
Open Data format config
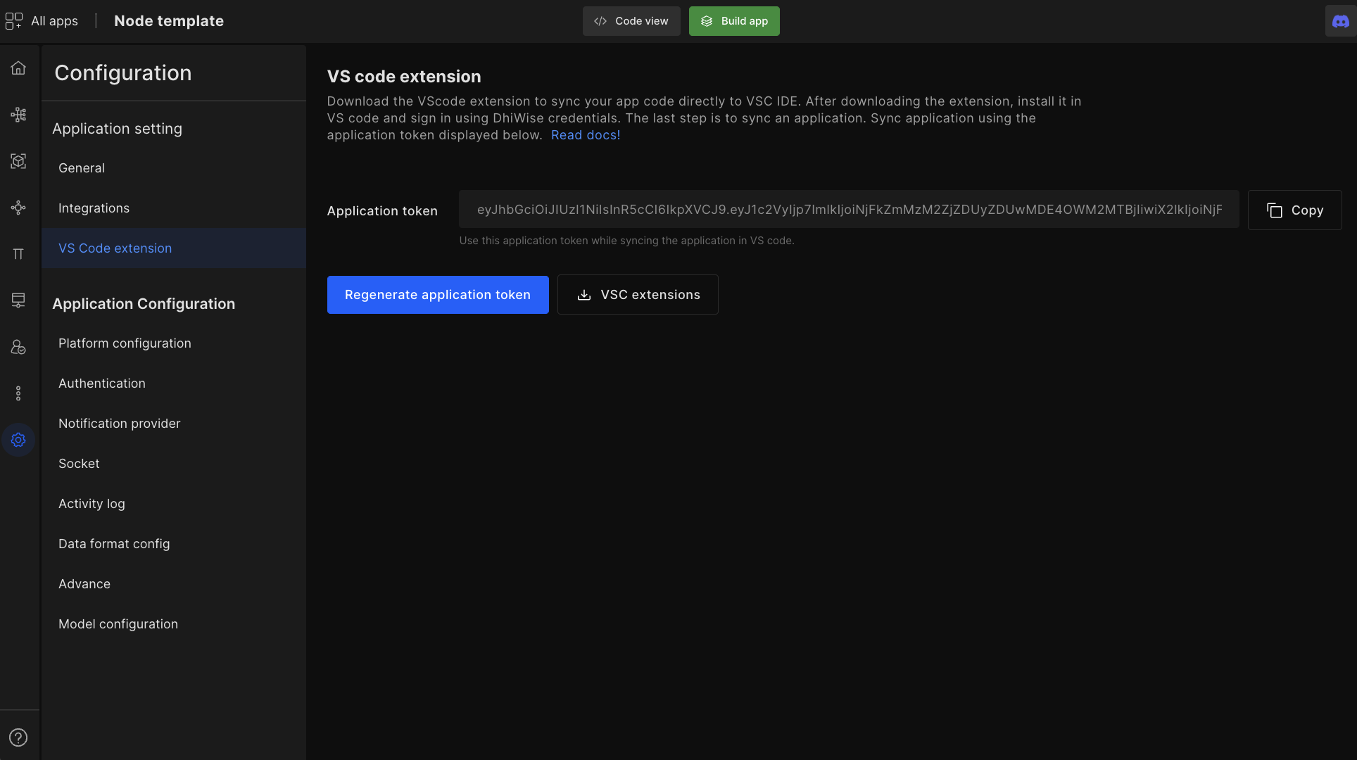point(174,544)
